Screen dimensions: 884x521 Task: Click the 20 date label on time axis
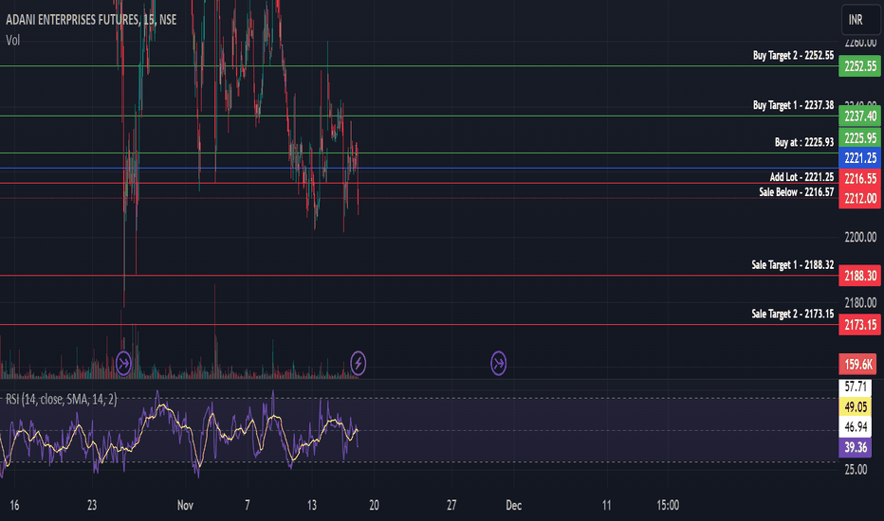(374, 505)
